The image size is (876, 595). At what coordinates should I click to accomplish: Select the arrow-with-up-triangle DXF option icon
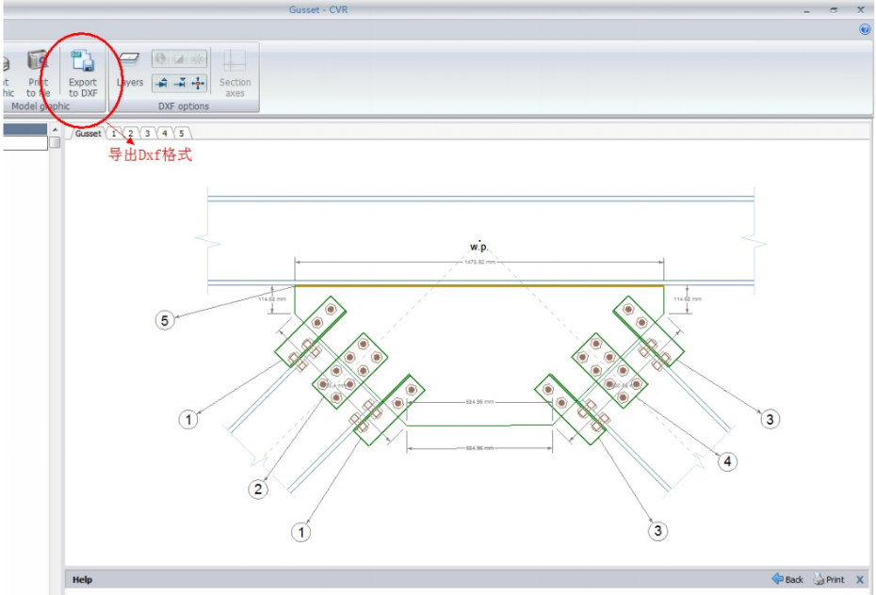[x=161, y=84]
